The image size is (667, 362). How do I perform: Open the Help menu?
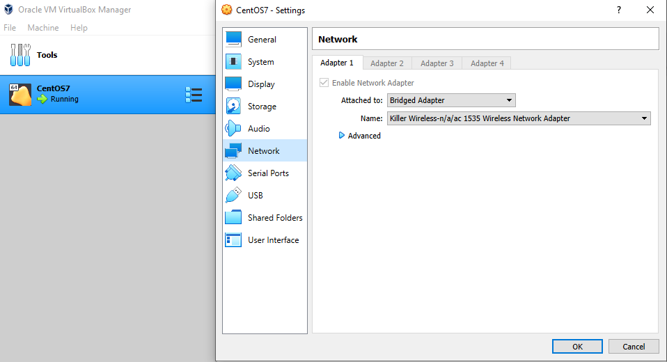(79, 28)
